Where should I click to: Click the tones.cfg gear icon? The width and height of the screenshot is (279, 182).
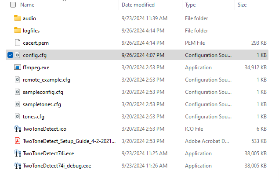[17, 117]
